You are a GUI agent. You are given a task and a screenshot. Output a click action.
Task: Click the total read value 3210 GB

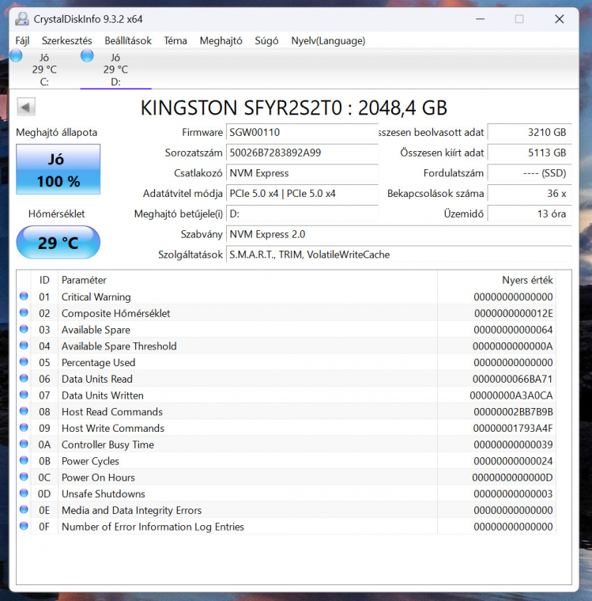click(x=529, y=132)
